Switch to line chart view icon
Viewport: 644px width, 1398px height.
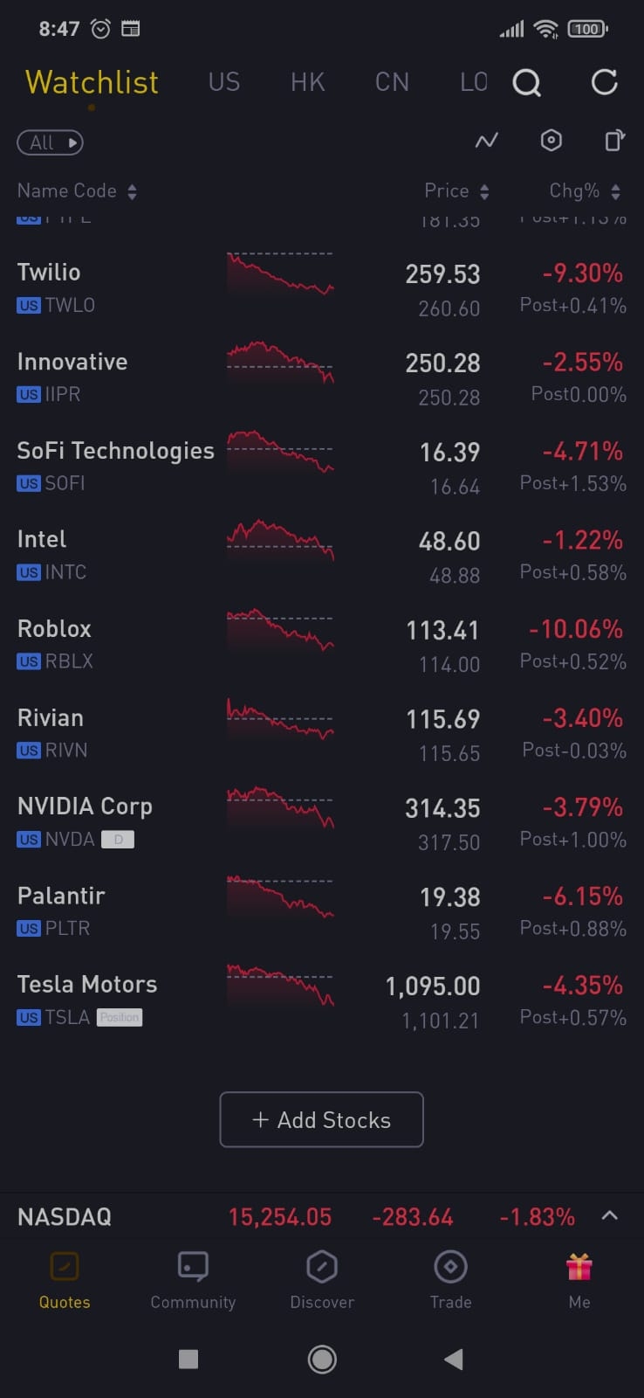tap(486, 141)
